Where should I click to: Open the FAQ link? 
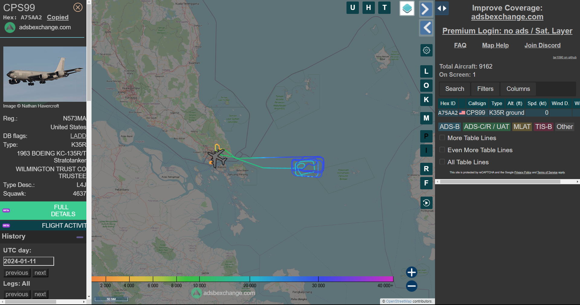point(460,45)
